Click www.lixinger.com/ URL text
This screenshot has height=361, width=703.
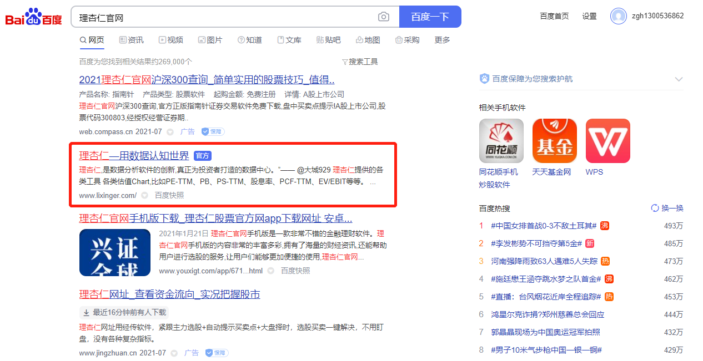108,195
